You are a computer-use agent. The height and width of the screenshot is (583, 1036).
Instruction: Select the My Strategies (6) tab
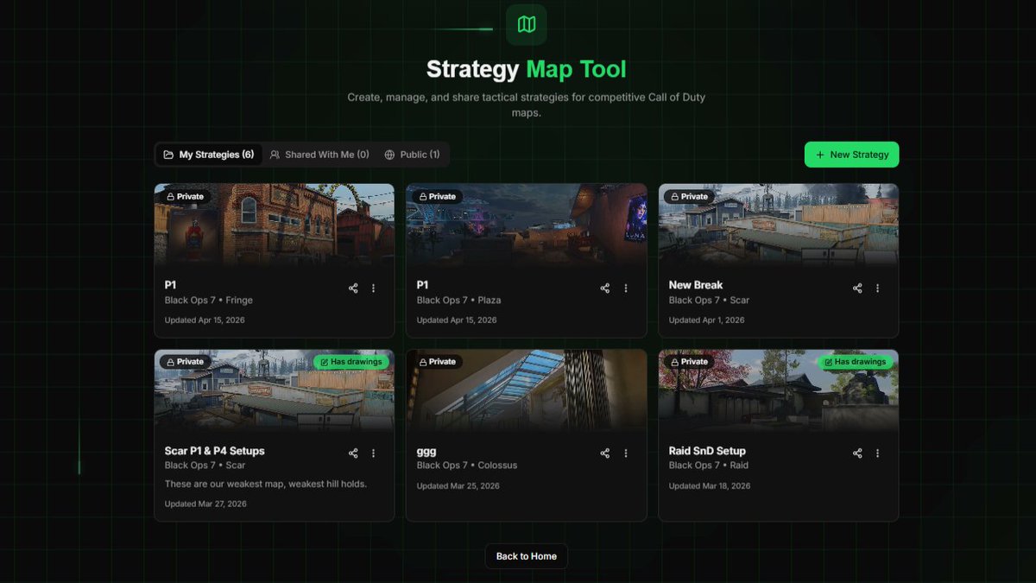tap(209, 155)
